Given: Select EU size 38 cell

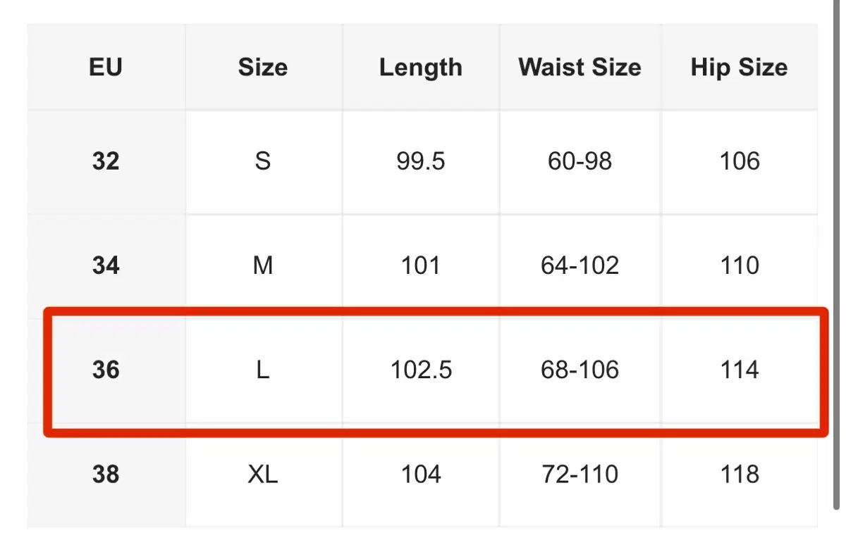Looking at the screenshot, I should pyautogui.click(x=106, y=474).
